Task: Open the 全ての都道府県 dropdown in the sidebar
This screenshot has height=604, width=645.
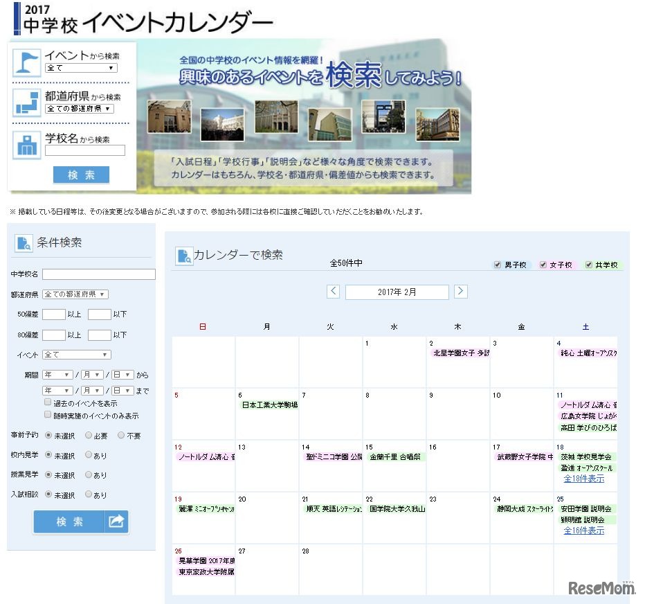Action: 76,294
